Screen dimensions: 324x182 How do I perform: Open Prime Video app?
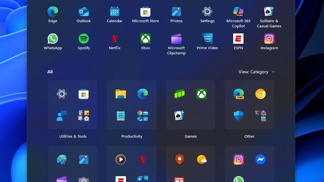click(207, 42)
